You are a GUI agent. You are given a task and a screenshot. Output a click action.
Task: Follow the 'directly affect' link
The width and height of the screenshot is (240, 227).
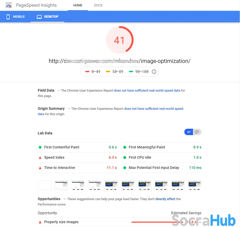(x=165, y=199)
